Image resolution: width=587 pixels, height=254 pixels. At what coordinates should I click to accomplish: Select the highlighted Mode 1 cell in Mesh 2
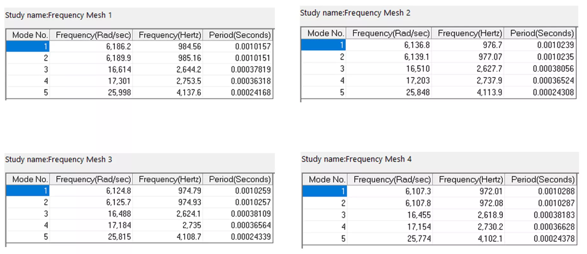tap(323, 44)
